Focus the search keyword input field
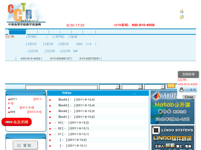Image resolution: width=201 pixels, height=150 pixels. point(62,87)
